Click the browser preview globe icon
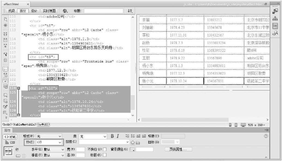 (x=65, y=11)
